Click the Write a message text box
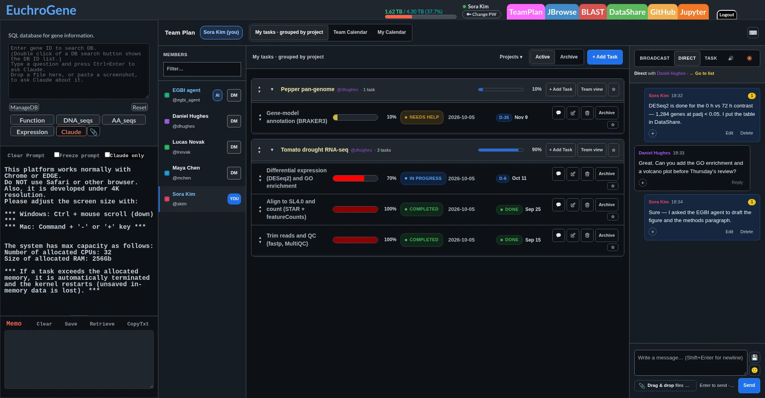The height and width of the screenshot is (398, 765). point(690,363)
